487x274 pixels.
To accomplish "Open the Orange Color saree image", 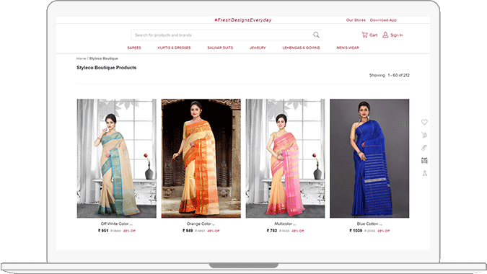I will (x=201, y=158).
